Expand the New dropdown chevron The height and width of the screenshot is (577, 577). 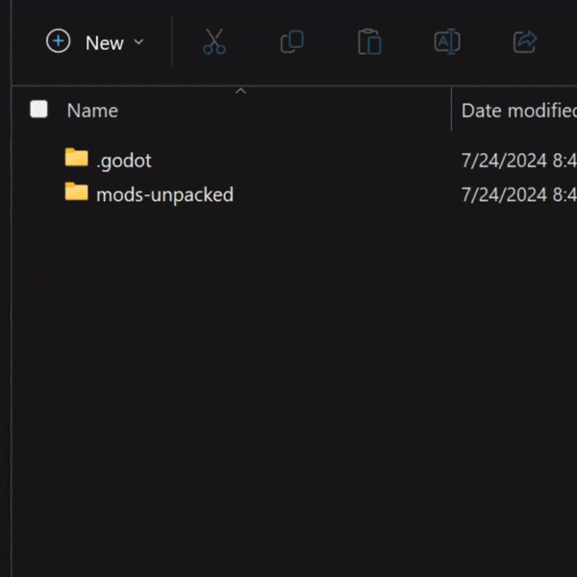[138, 42]
